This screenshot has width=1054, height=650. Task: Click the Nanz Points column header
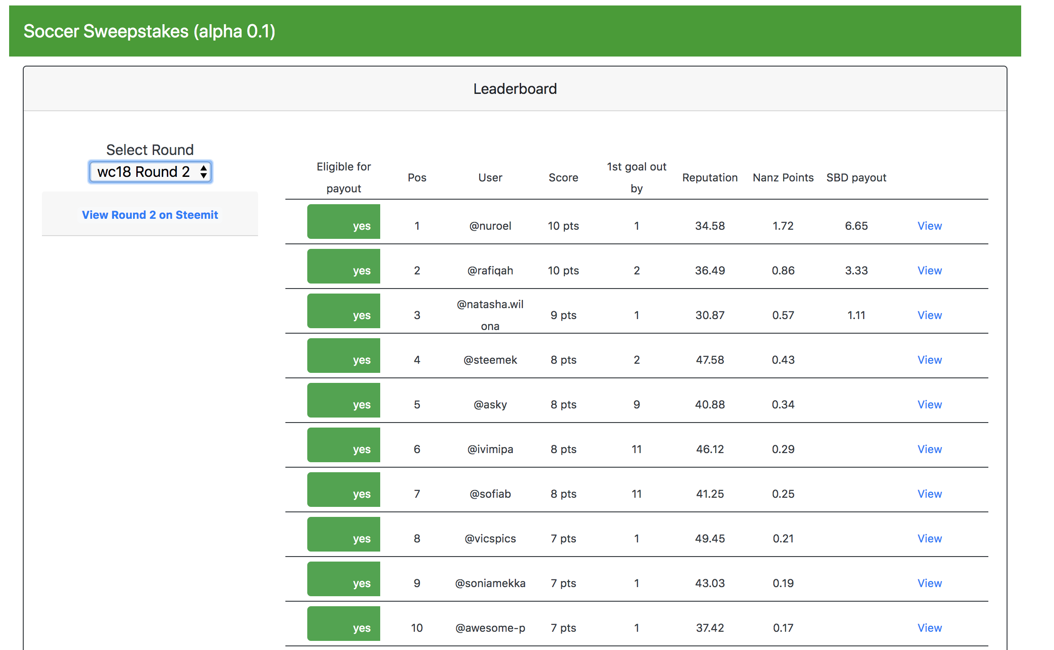[x=783, y=177]
